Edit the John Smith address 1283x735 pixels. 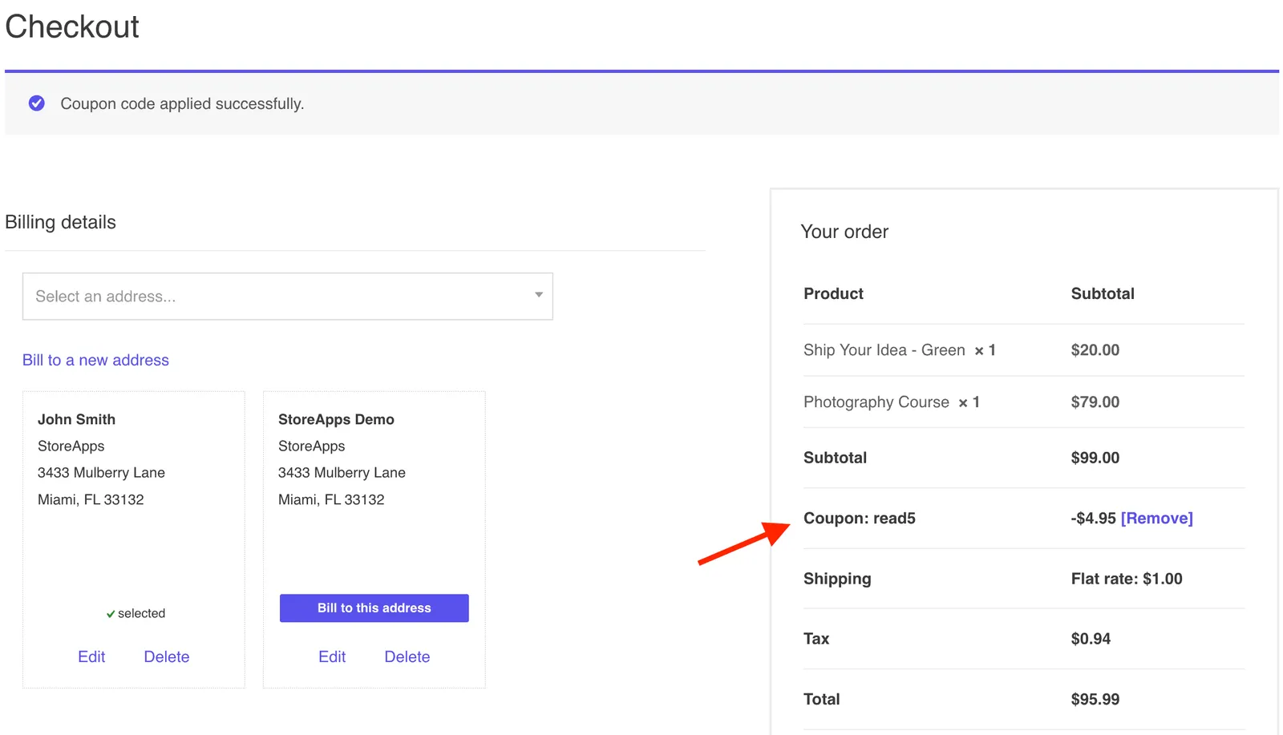tap(91, 656)
